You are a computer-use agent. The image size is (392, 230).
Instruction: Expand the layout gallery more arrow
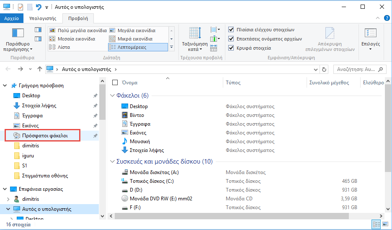172,47
